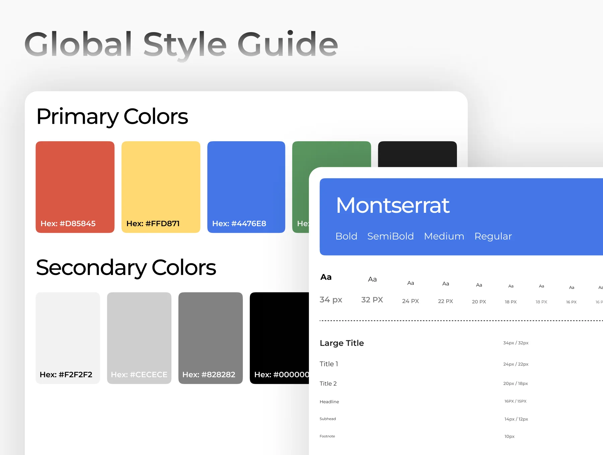Click the red #D85845 primary color swatch
The width and height of the screenshot is (603, 455).
(75, 187)
